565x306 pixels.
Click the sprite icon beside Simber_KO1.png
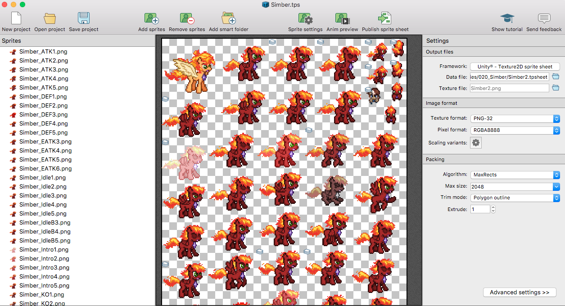tap(13, 295)
